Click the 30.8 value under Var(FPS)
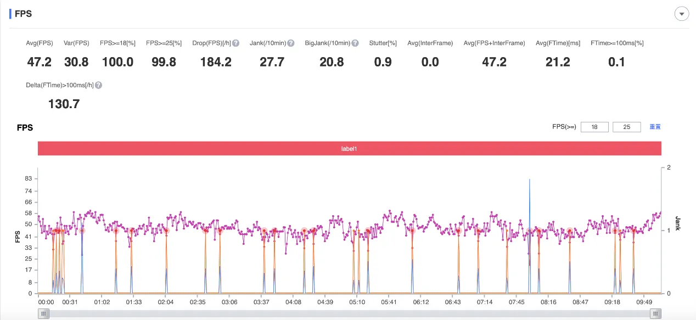The image size is (696, 320). [x=76, y=62]
